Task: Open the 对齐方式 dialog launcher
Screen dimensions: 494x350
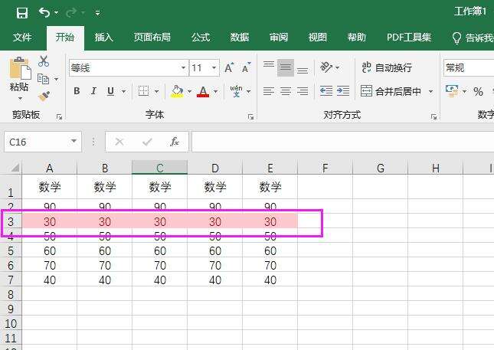Action: click(x=433, y=117)
